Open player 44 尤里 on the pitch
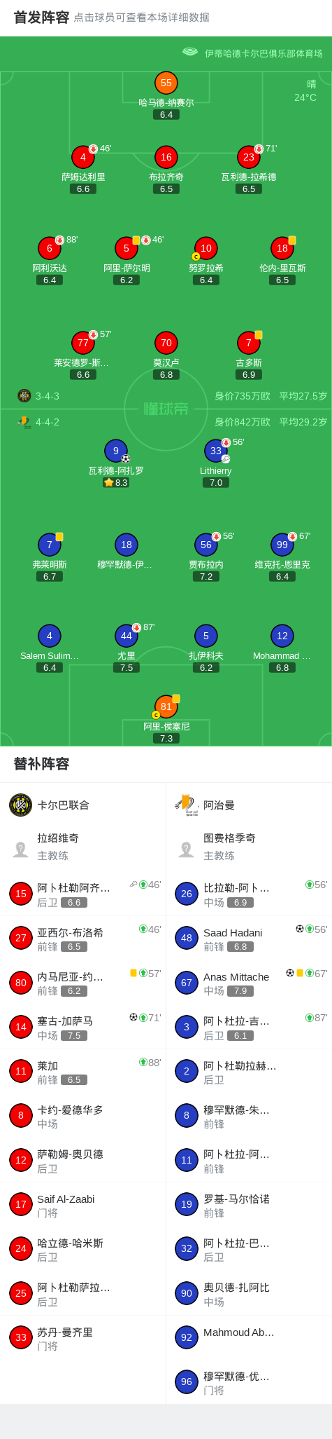This screenshot has height=1439, width=332. pos(127,636)
